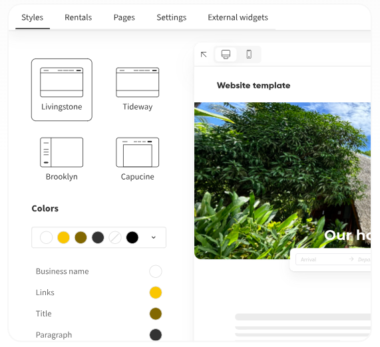Open the Settings tab
The height and width of the screenshot is (347, 380).
click(x=171, y=17)
